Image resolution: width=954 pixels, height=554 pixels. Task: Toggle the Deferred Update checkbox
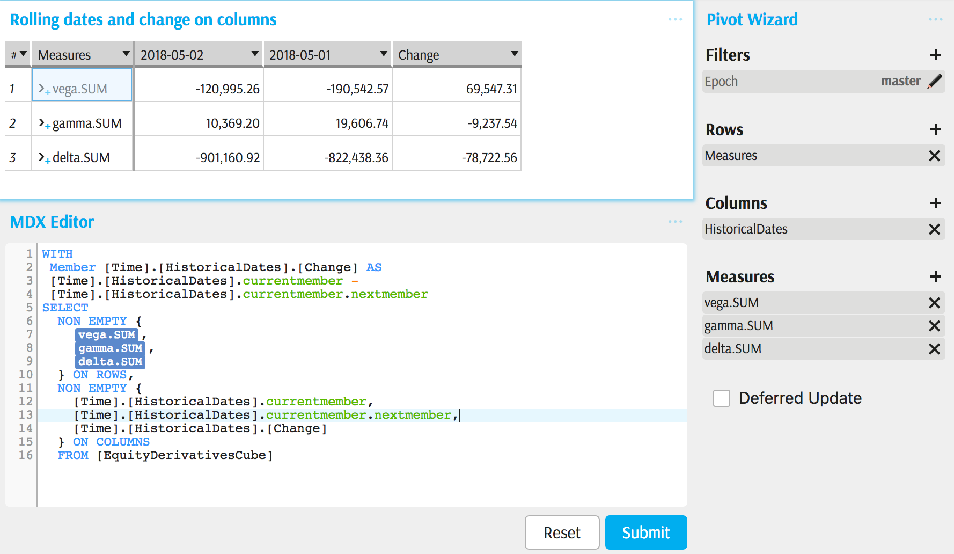point(722,398)
